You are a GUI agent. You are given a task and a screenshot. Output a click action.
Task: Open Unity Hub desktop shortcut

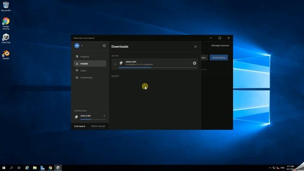[x=6, y=38]
